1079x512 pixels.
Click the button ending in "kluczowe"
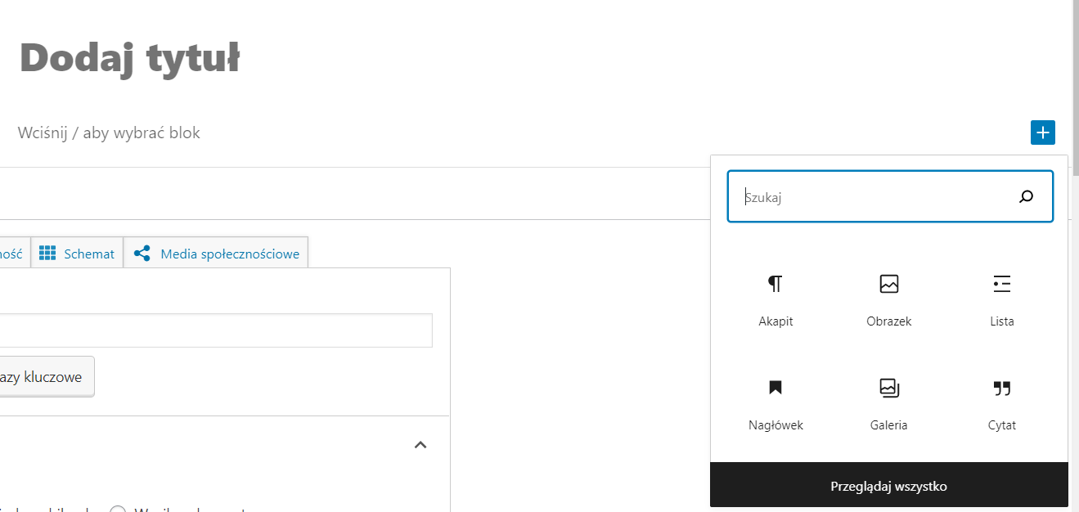45,377
